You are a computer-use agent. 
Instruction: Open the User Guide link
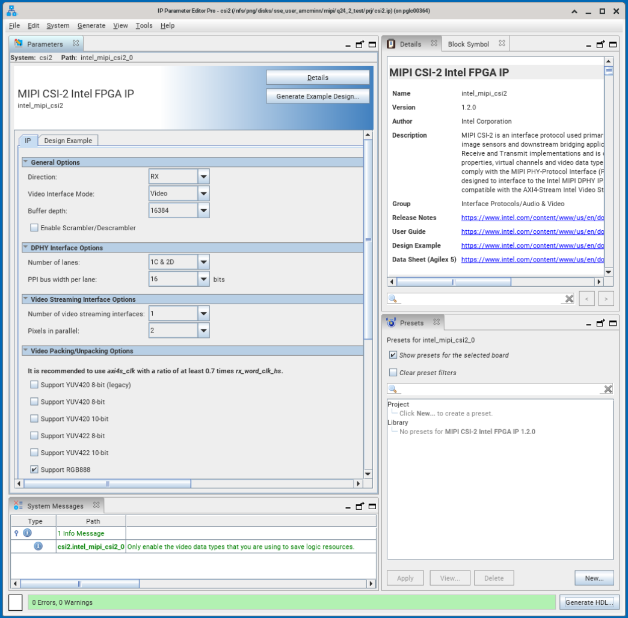pos(532,231)
